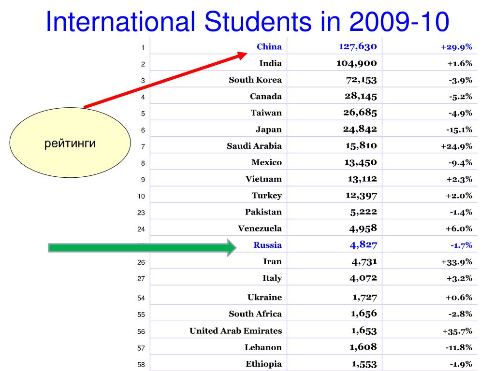Select the 'Pakistan' country cell
This screenshot has height=371, width=495.
263,212
